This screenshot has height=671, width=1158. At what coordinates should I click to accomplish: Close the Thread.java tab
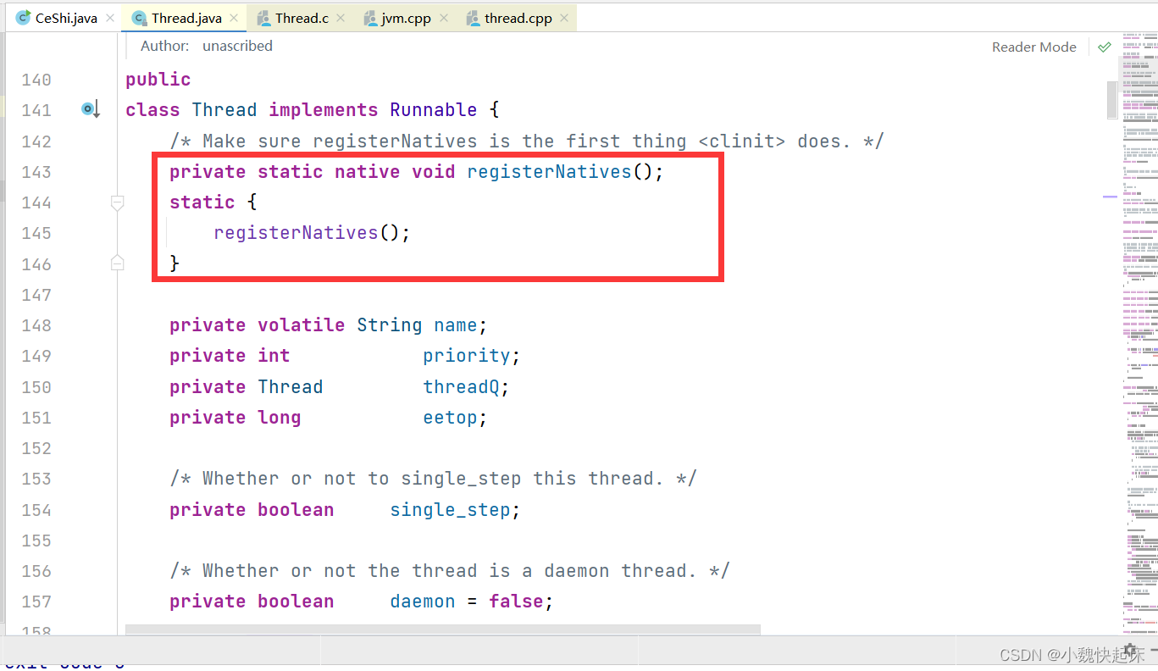click(234, 18)
